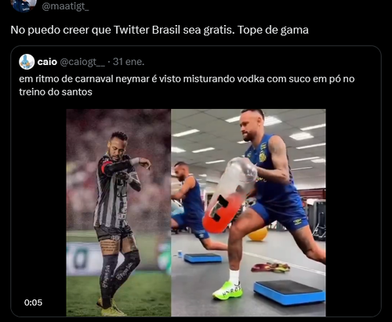Image resolution: width=392 pixels, height=322 pixels.
Task: Play the video on the striped-kit player
Action: [x=118, y=212]
